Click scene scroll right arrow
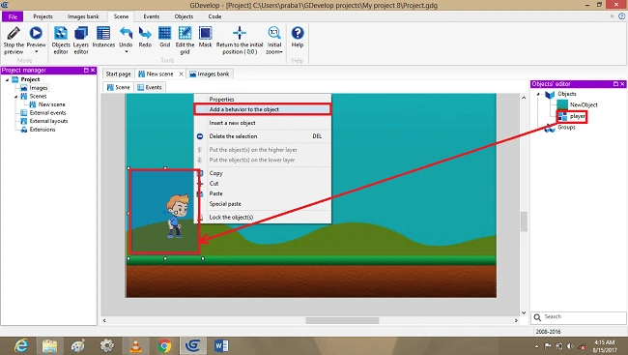 click(516, 320)
